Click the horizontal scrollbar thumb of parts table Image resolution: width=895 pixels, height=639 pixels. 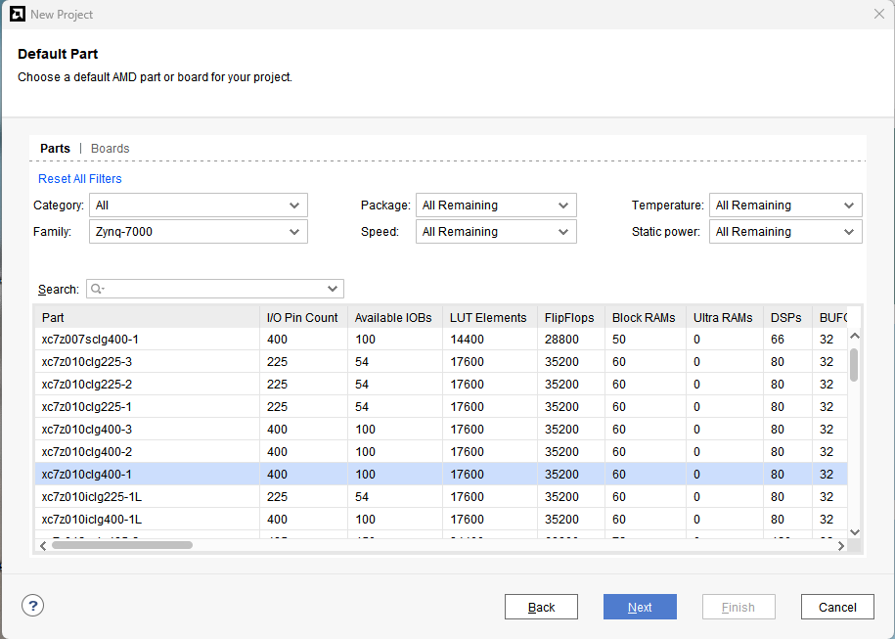(x=122, y=545)
